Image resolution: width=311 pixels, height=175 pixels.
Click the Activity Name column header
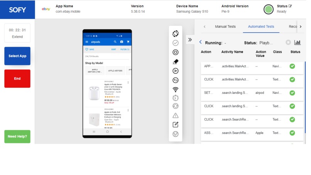click(232, 52)
